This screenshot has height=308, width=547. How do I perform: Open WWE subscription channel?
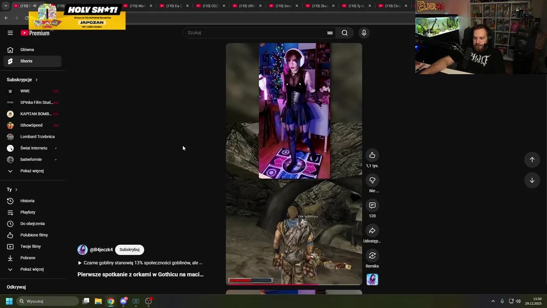coord(32,91)
